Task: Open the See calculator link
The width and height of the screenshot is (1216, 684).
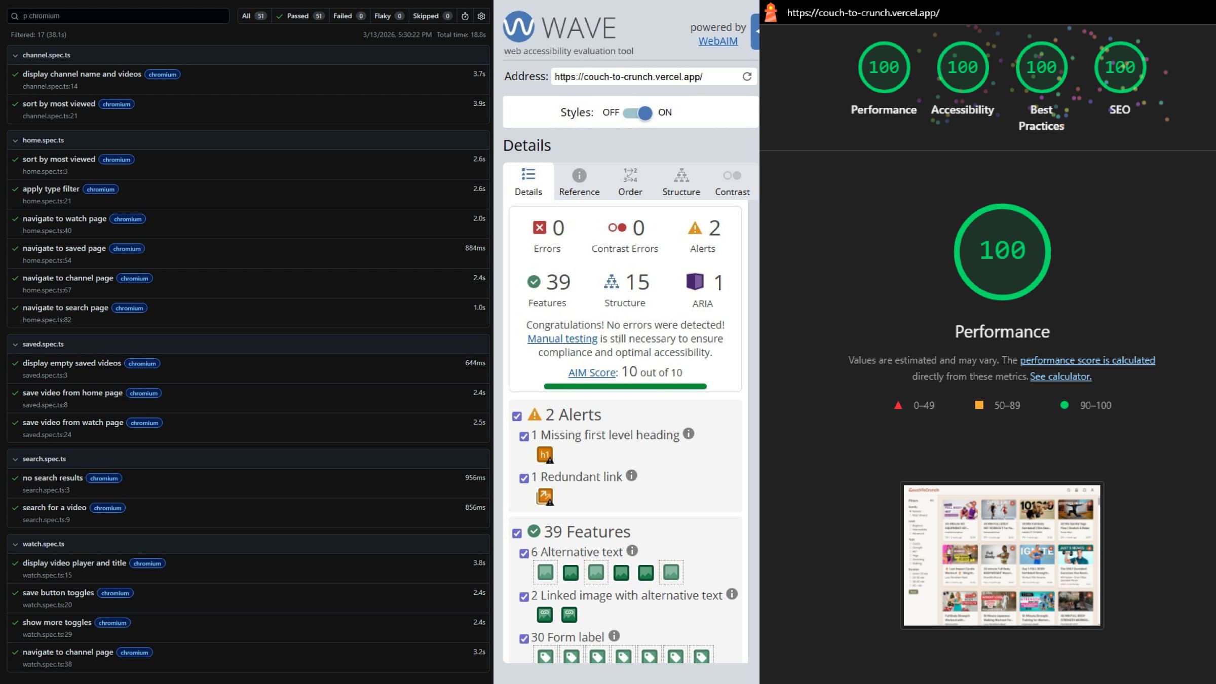Action: click(x=1060, y=376)
